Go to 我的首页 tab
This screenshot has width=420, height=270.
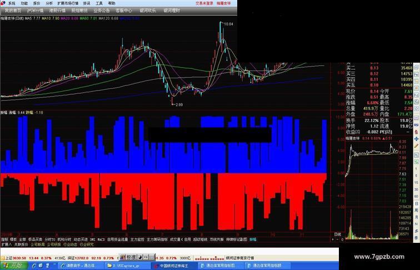13,11
